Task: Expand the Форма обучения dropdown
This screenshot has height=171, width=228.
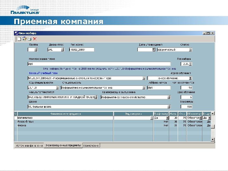Action: pyautogui.click(x=190, y=78)
